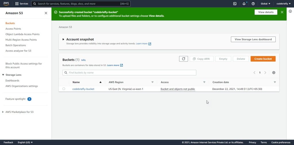
Task: Open the Services grid menu
Action: (22, 3)
